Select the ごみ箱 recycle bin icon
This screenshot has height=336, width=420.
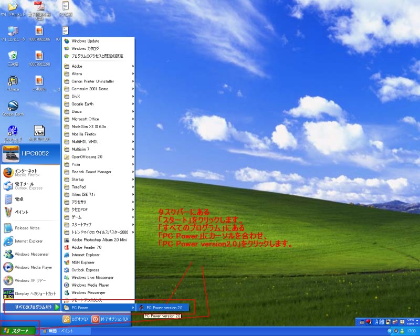pyautogui.click(x=13, y=59)
